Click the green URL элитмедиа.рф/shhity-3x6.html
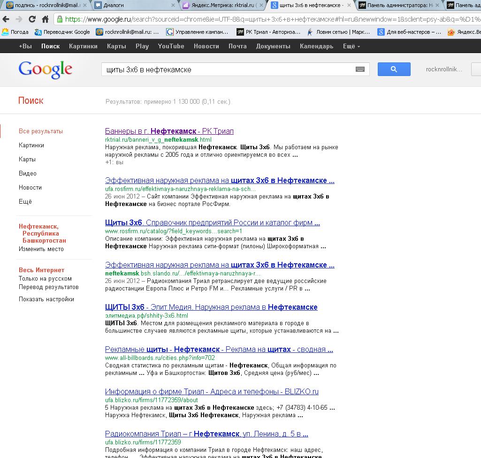 (146, 316)
